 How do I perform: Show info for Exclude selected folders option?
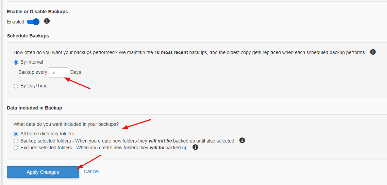pos(195,148)
